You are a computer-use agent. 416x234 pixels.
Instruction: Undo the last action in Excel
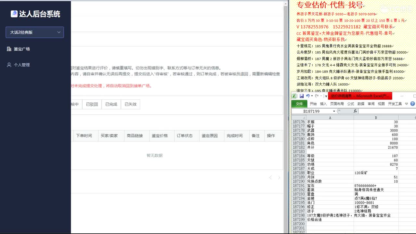[x=307, y=96]
